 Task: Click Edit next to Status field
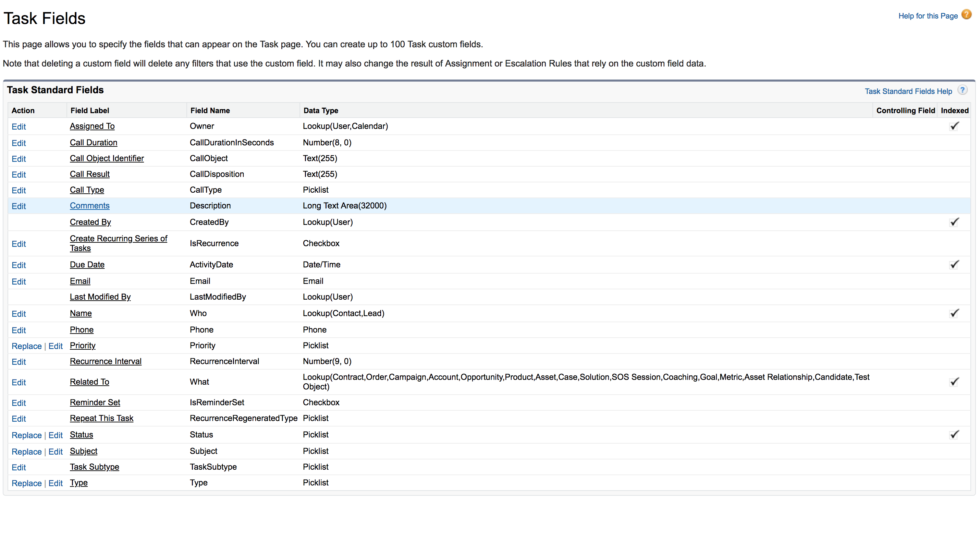[x=56, y=435]
